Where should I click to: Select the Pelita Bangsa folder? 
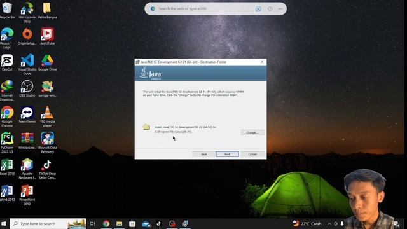(47, 10)
